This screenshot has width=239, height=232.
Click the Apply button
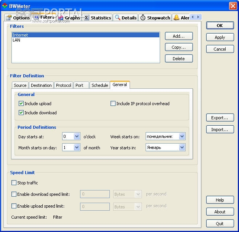pyautogui.click(x=220, y=37)
